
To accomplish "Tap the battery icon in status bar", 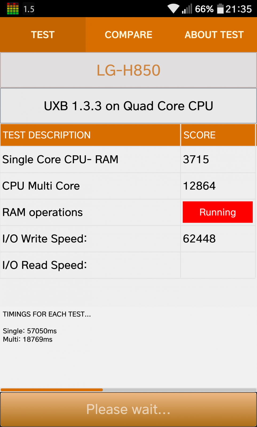I will click(220, 9).
